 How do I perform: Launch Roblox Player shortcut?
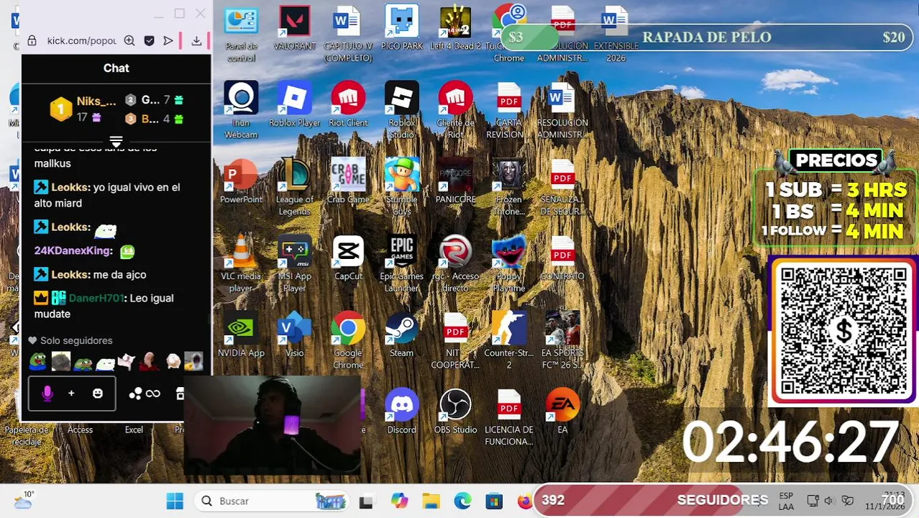294,105
